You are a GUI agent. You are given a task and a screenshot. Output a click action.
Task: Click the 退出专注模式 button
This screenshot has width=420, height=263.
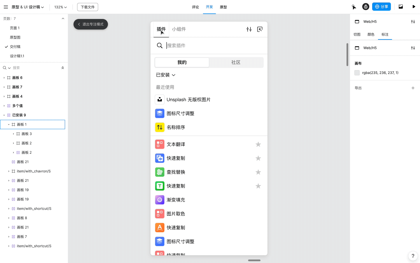click(x=91, y=24)
